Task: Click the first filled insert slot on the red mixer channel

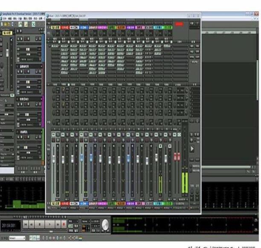Action: point(64,46)
